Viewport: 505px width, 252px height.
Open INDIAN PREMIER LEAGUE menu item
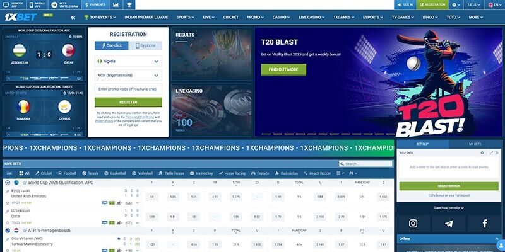coord(146,18)
